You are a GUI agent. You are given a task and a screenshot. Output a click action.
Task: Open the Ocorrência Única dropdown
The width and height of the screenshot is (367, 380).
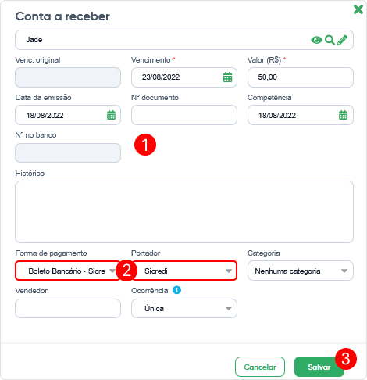tap(184, 308)
